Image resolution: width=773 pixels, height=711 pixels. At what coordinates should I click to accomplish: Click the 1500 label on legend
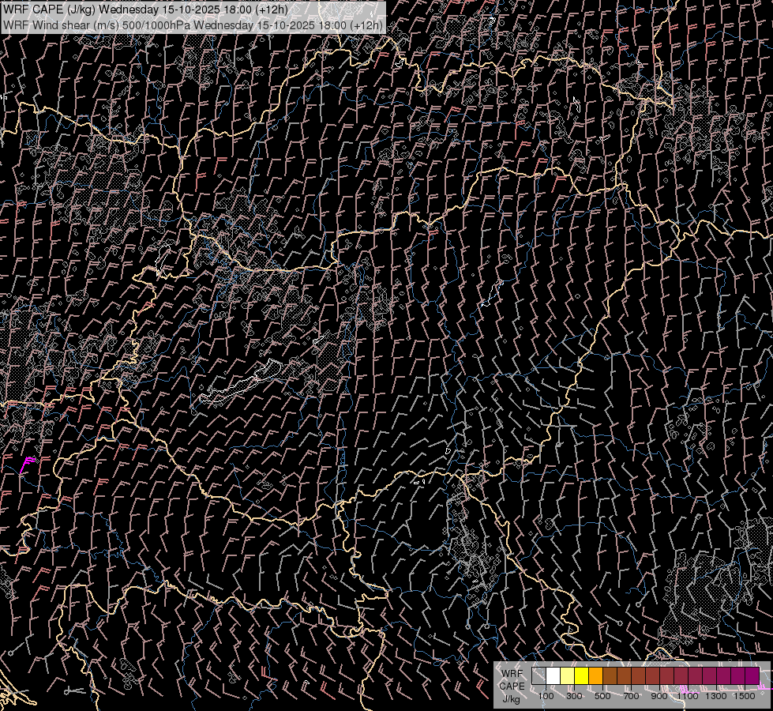point(745,696)
